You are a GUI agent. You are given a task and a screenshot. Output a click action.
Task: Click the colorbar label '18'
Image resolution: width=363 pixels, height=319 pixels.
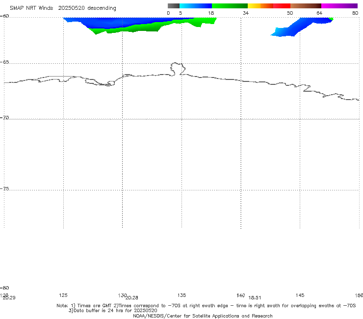tap(211, 13)
